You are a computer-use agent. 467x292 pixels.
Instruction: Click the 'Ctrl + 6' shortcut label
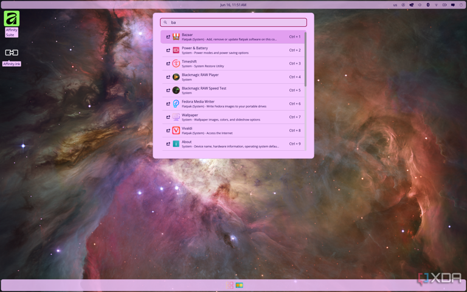(295, 103)
